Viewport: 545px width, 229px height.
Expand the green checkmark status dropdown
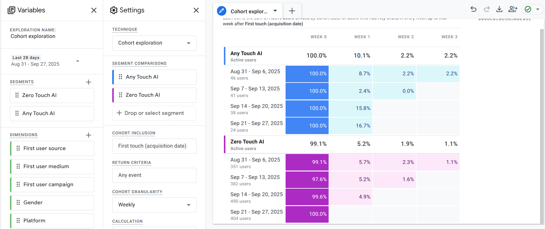click(538, 9)
